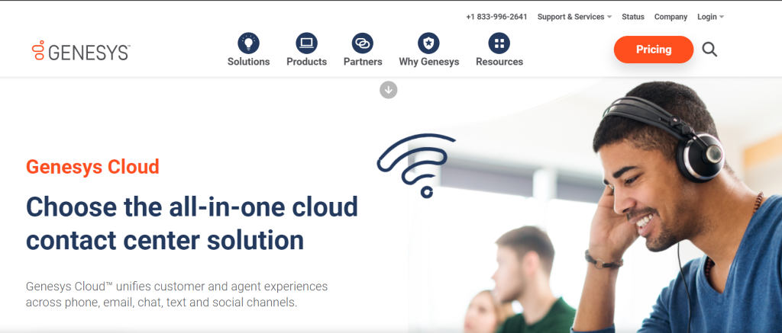Open the Status link

point(633,17)
